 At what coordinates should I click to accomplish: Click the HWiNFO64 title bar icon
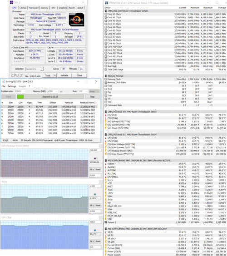pos(106,3)
